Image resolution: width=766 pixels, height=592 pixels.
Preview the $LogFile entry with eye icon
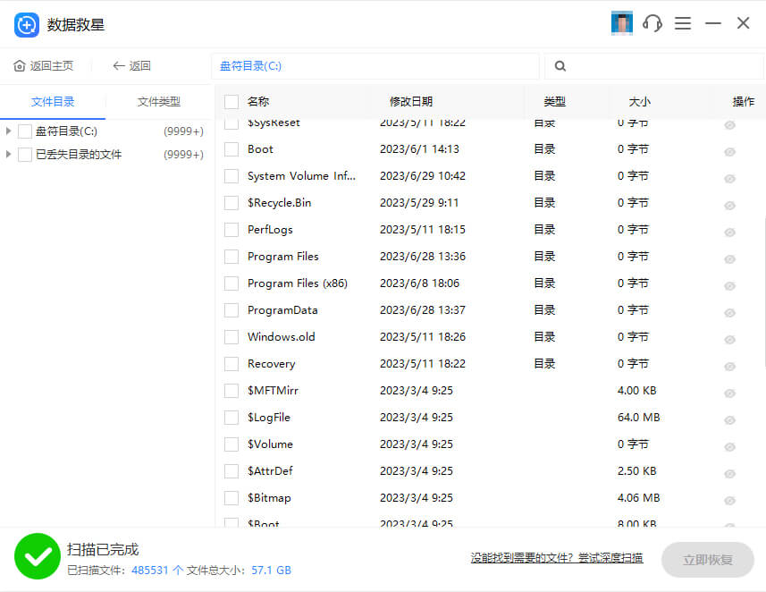(729, 420)
